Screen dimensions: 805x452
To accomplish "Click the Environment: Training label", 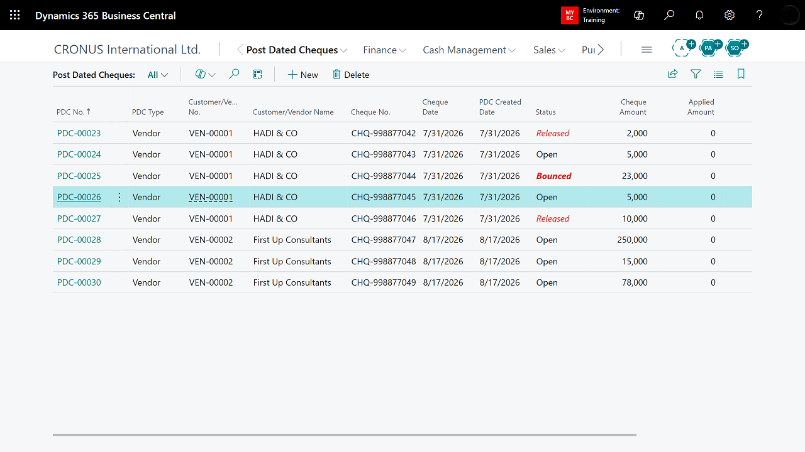I will 601,15.
